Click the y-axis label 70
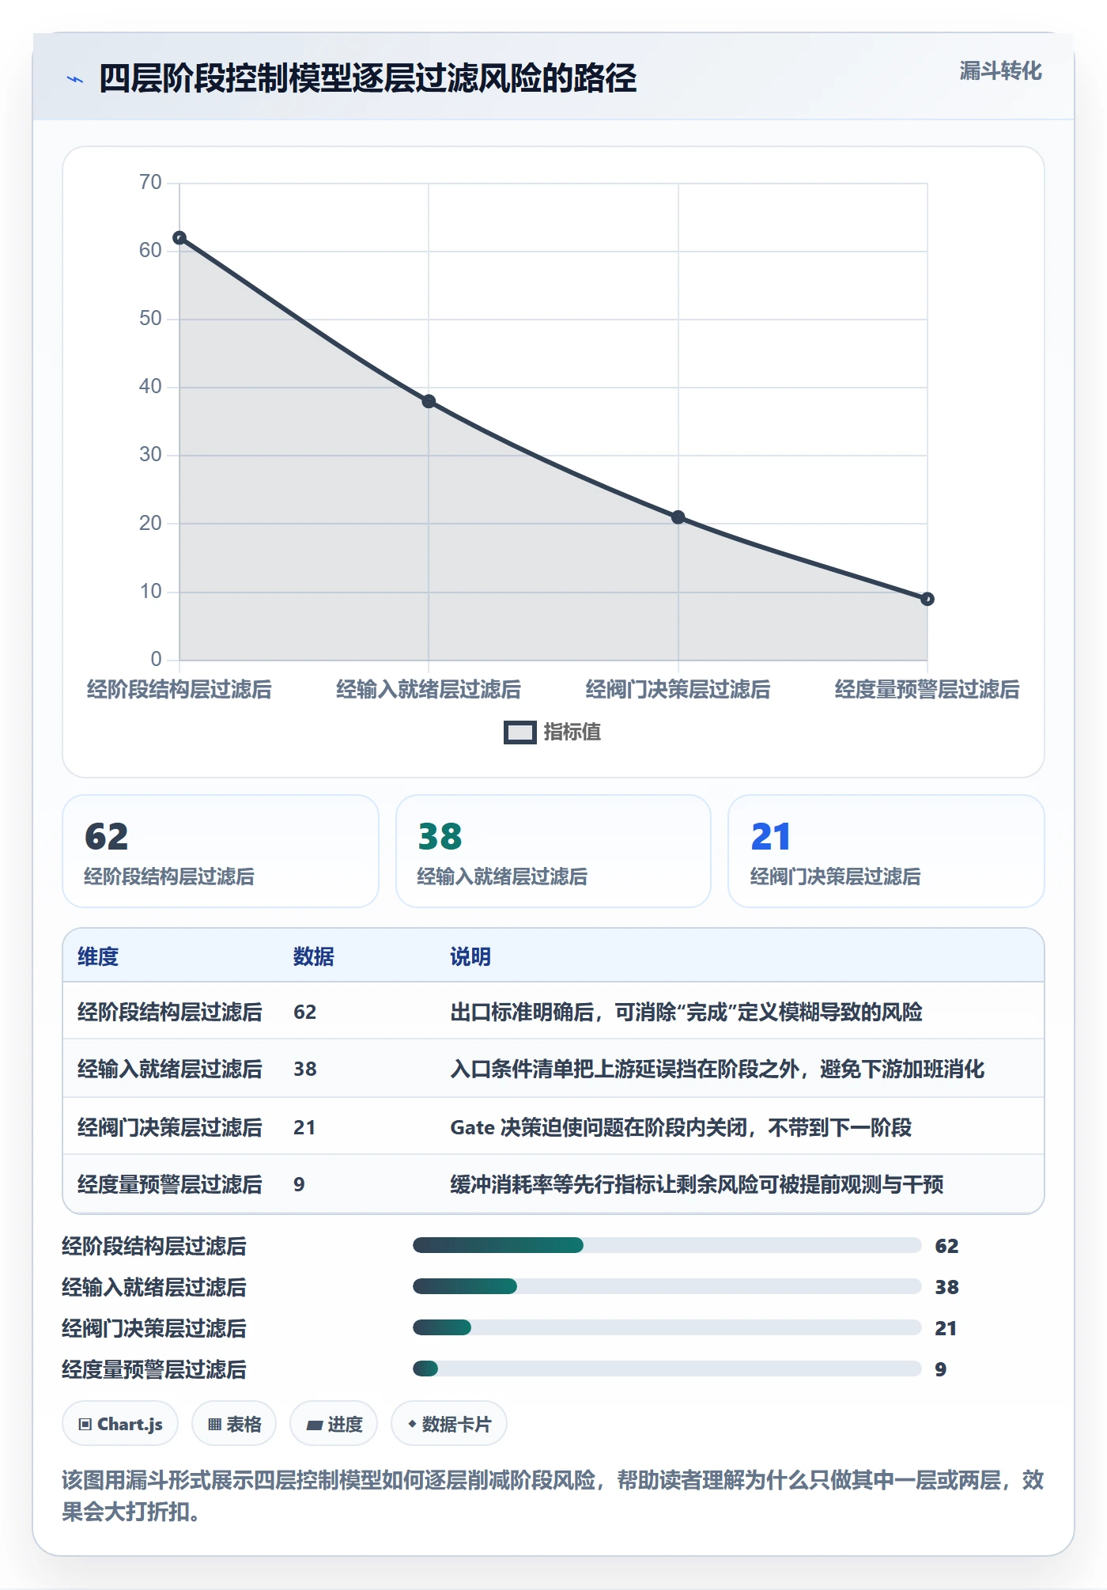This screenshot has width=1107, height=1590. [x=150, y=183]
